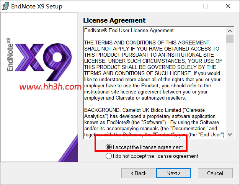
Task: Click the license scrollbar thumb
Action: (230, 39)
